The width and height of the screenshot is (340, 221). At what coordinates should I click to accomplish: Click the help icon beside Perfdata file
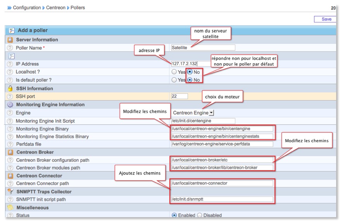[10, 144]
